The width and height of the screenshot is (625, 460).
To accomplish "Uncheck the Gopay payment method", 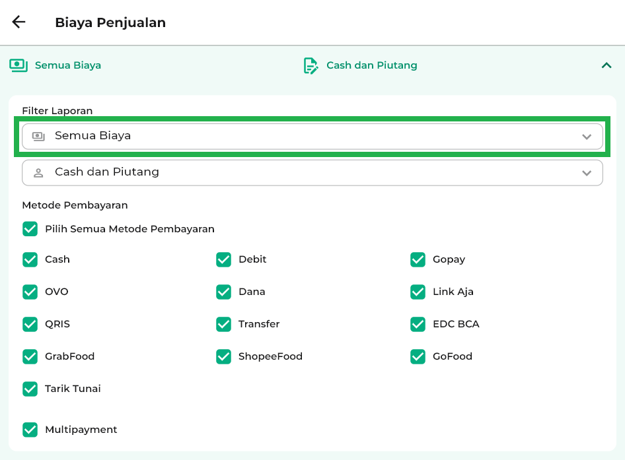I will point(418,259).
